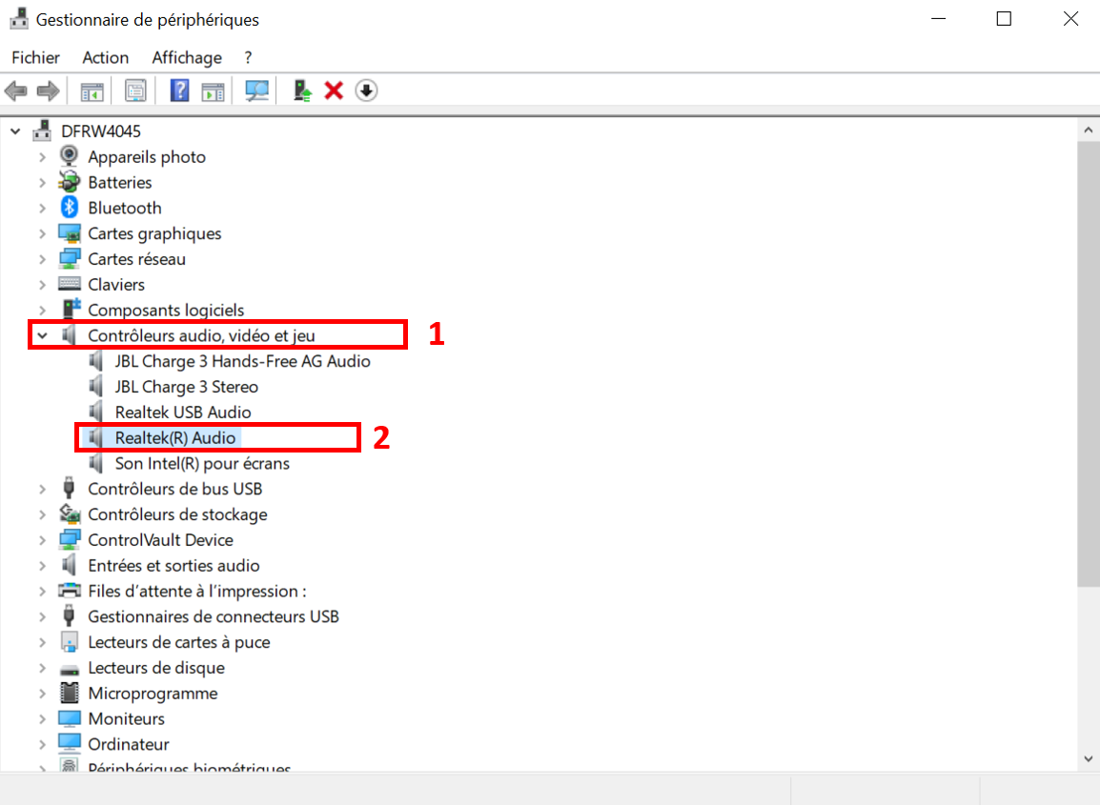Open the Action menu

[x=105, y=58]
